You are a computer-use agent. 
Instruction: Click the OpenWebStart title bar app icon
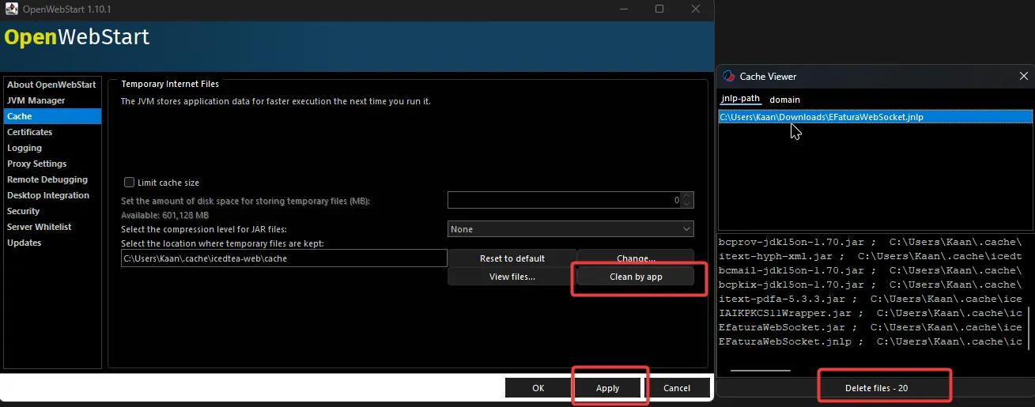coord(12,9)
